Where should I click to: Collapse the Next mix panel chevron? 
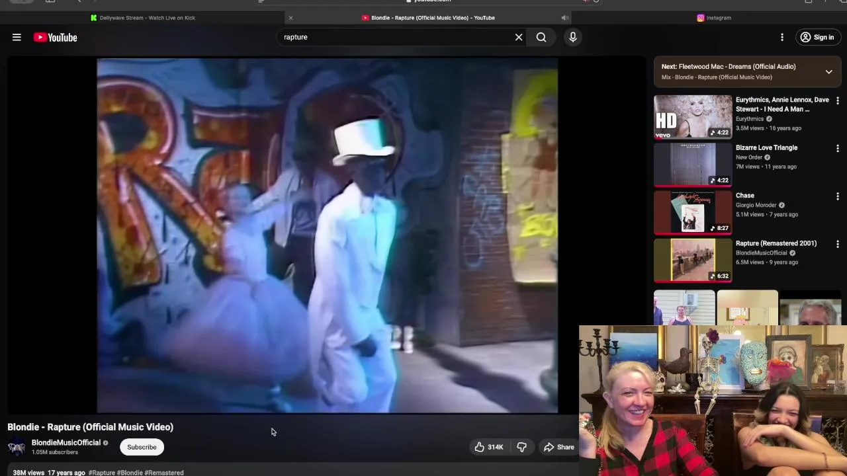click(828, 71)
